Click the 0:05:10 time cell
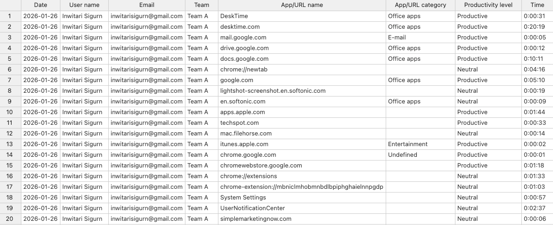 [537, 80]
